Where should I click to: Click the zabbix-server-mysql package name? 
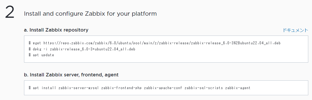[79, 88]
